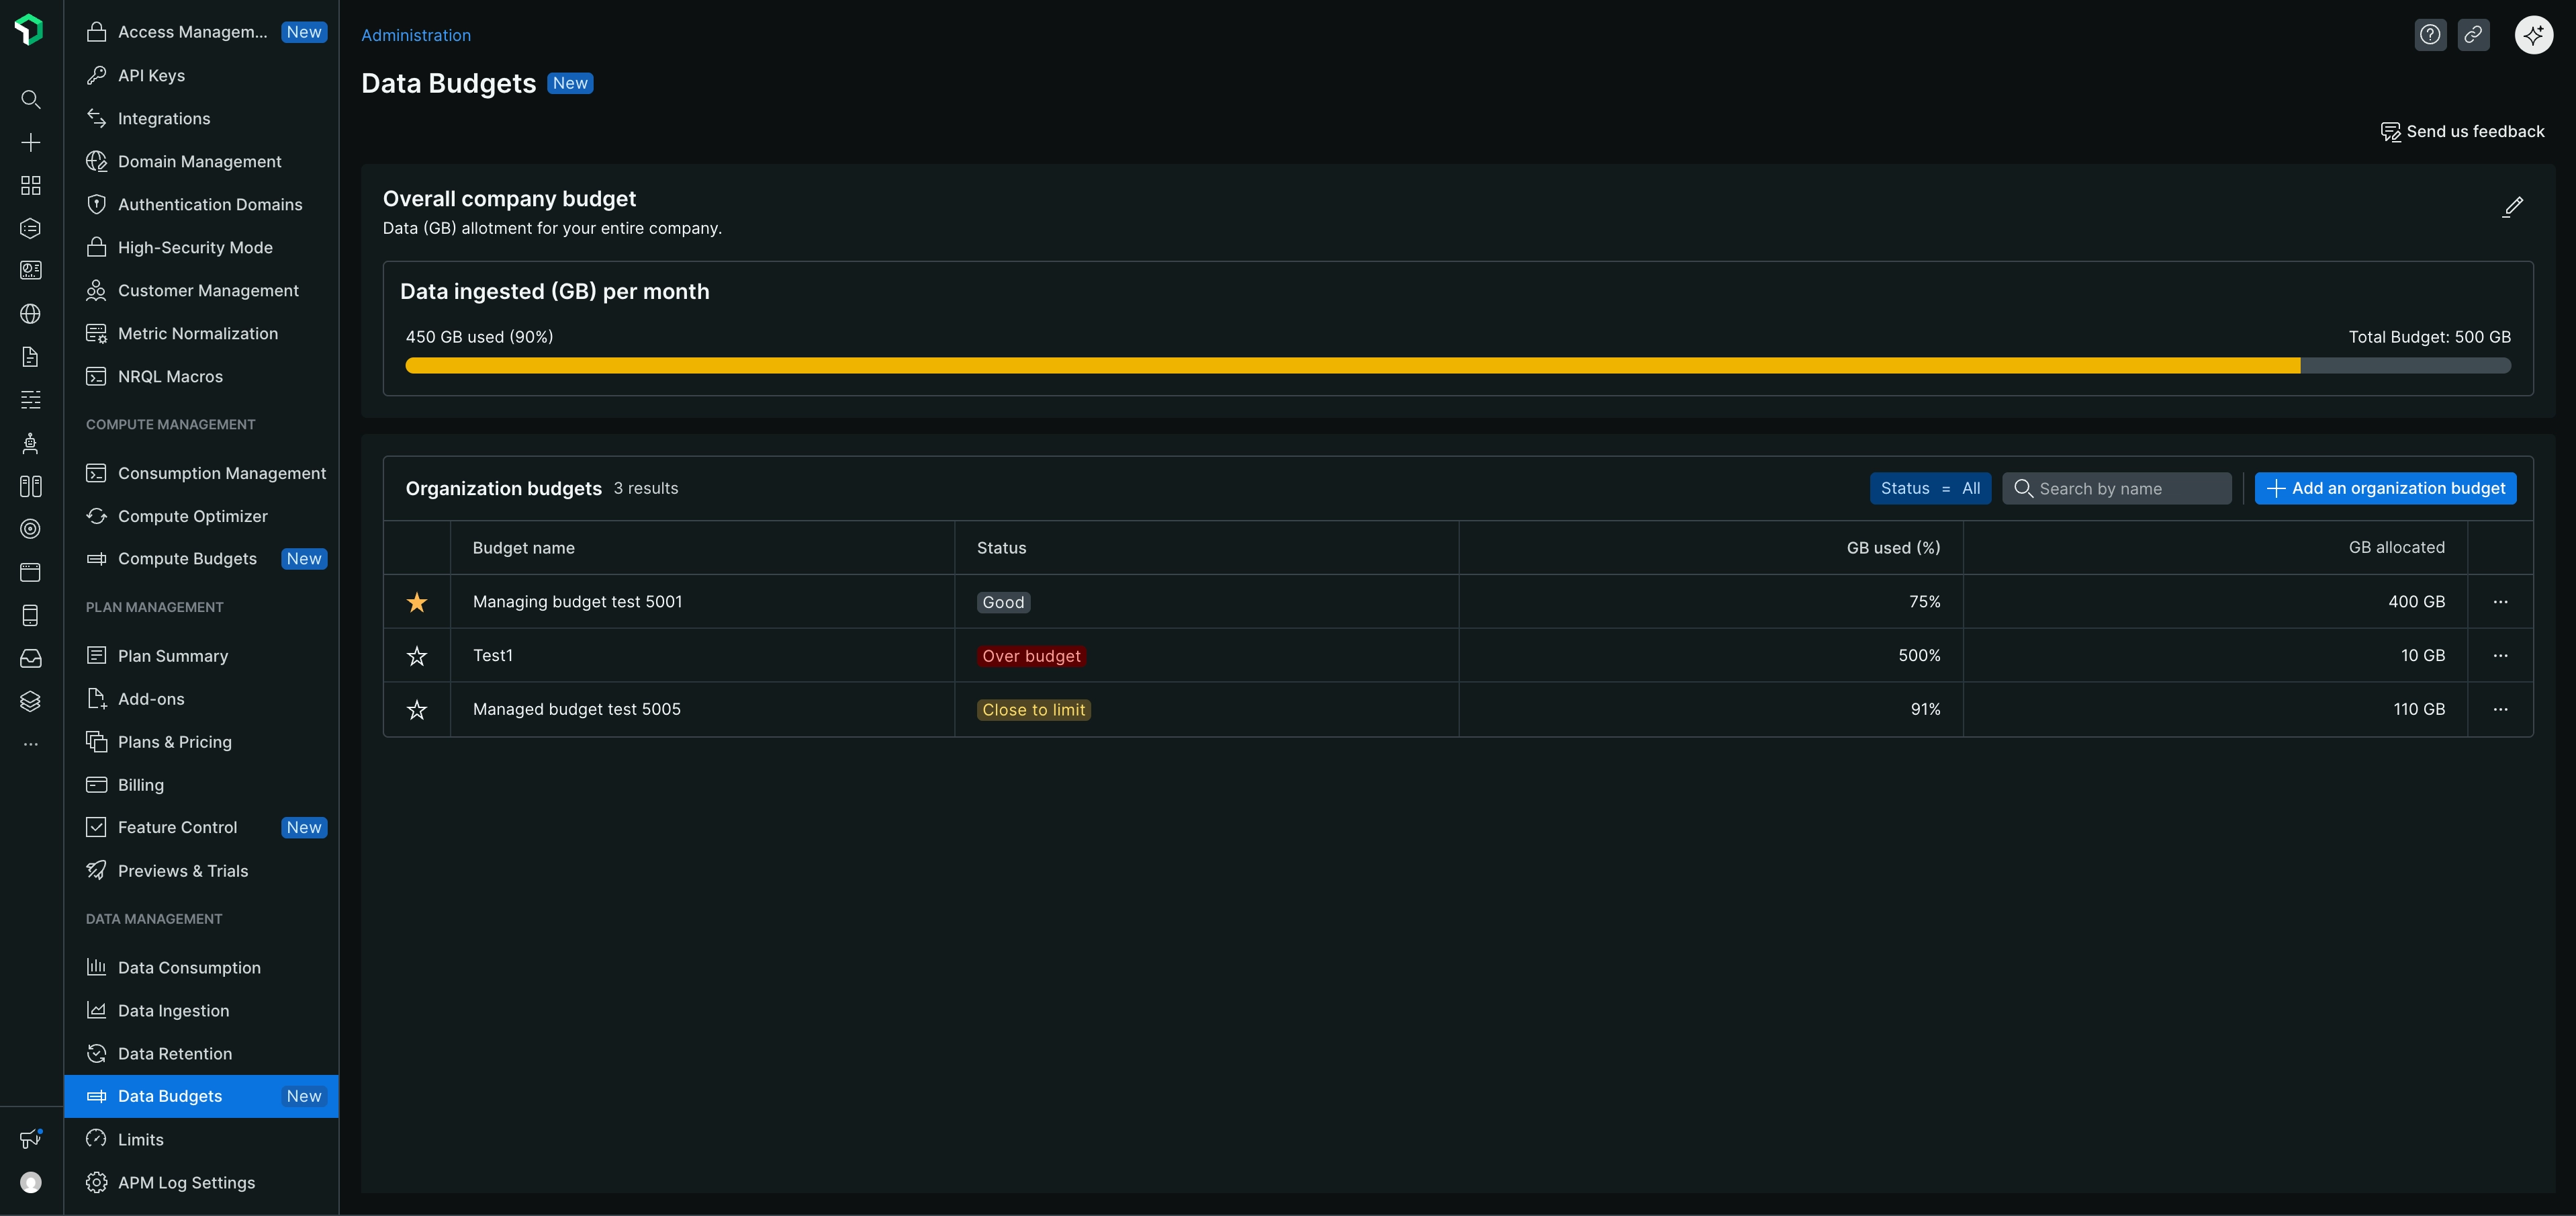Click the Administration breadcrumb link
The width and height of the screenshot is (2576, 1216).
[x=415, y=35]
